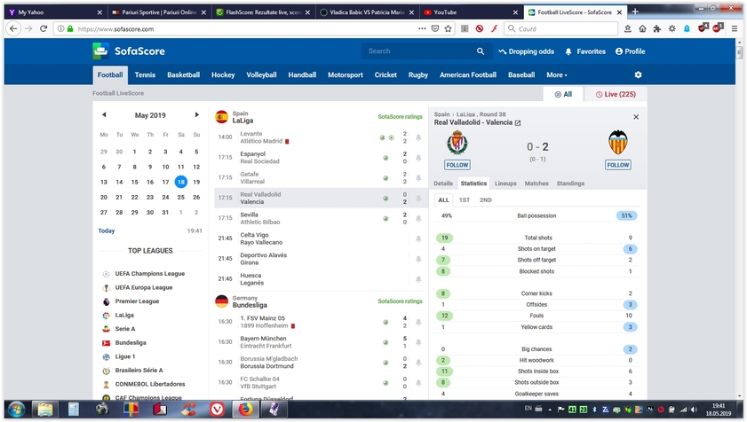The image size is (747, 422).
Task: Click the volume icon in system tray
Action: pos(694,410)
